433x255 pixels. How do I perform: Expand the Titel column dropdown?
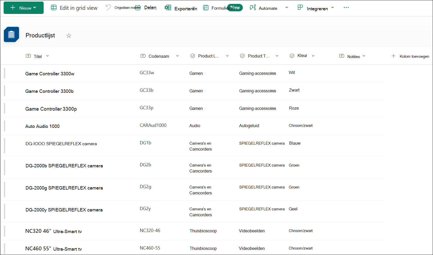(47, 56)
